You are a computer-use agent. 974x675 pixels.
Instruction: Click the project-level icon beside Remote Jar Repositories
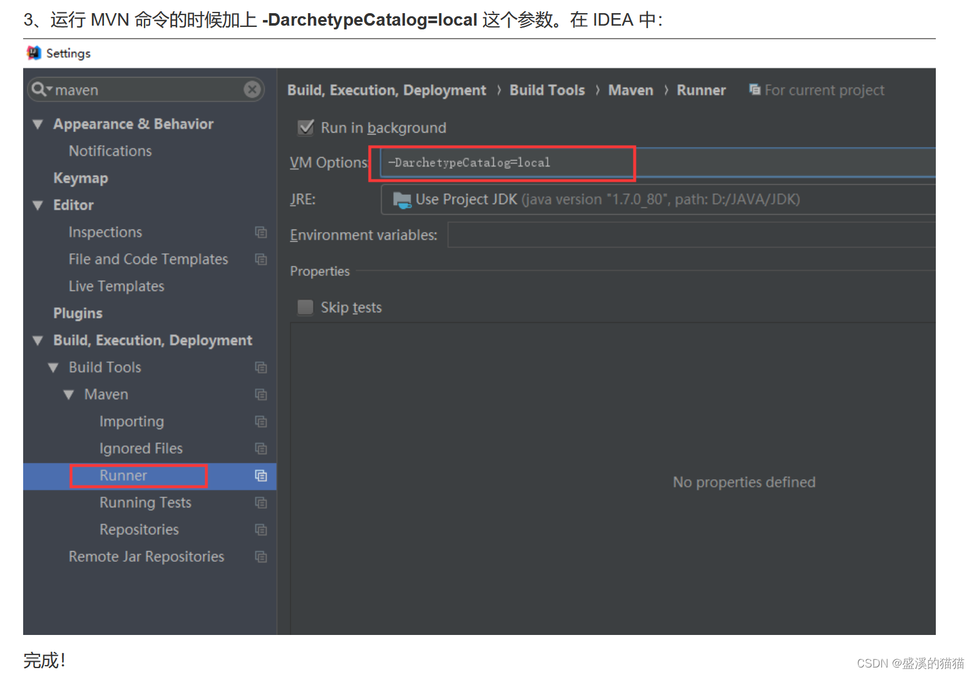tap(261, 556)
